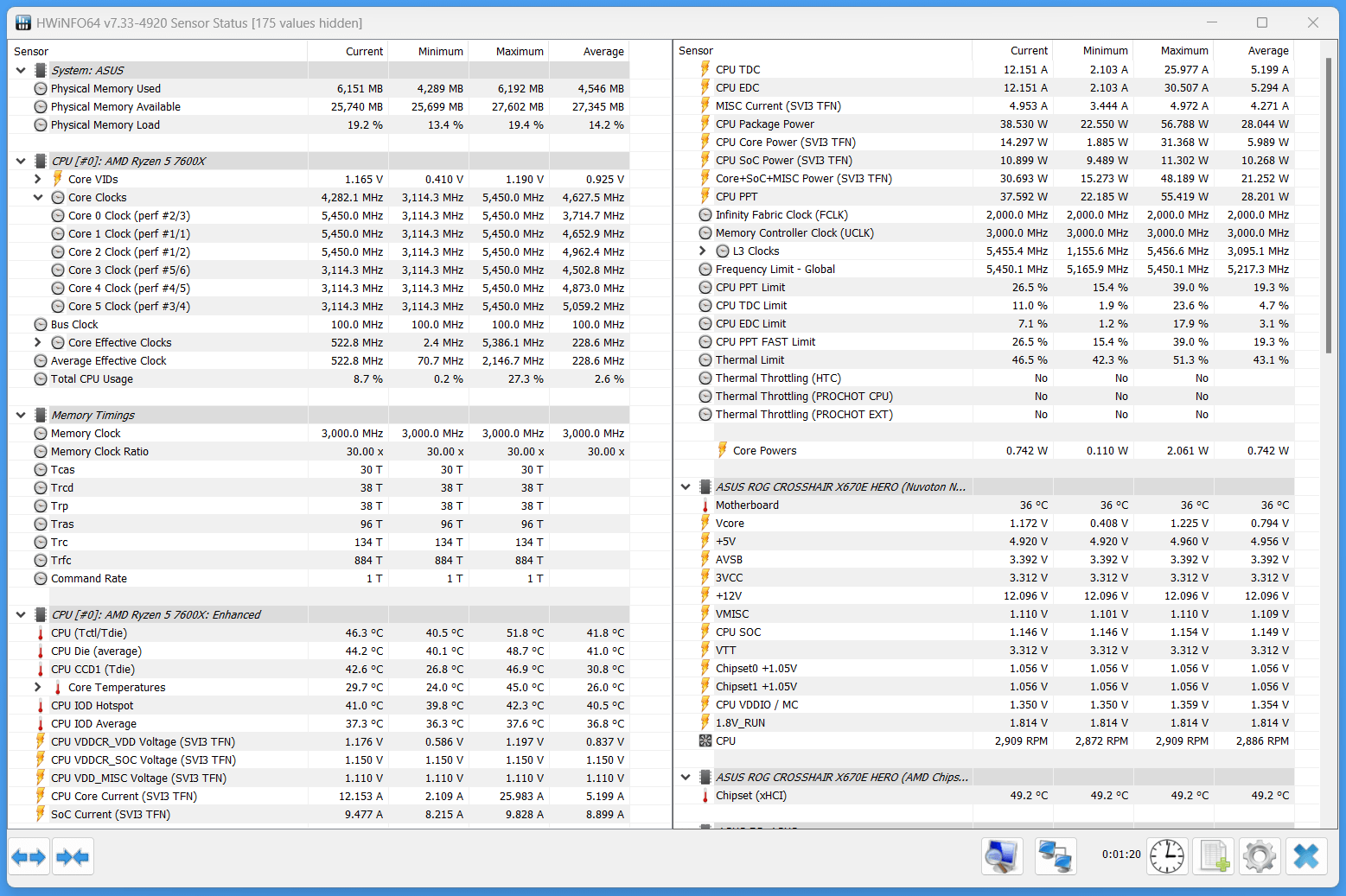Expand the Core Temperatures row
The width and height of the screenshot is (1346, 896).
tap(38, 688)
